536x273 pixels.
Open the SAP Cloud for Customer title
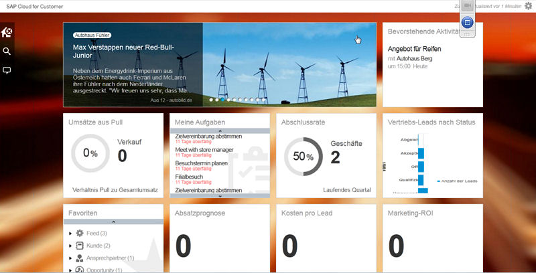[x=35, y=6]
